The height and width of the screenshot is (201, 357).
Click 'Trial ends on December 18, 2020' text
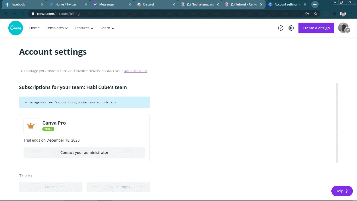point(51,140)
